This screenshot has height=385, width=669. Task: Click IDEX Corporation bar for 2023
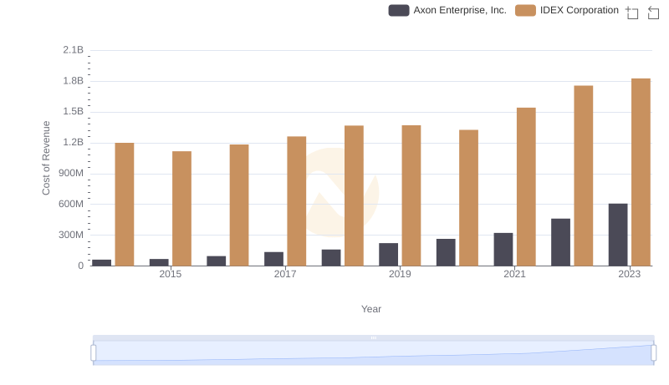pyautogui.click(x=641, y=172)
